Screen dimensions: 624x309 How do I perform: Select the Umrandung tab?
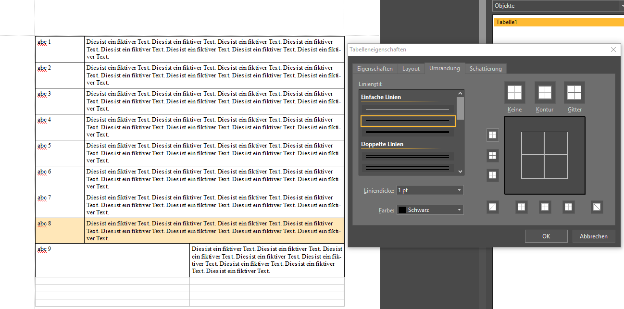coord(445,68)
